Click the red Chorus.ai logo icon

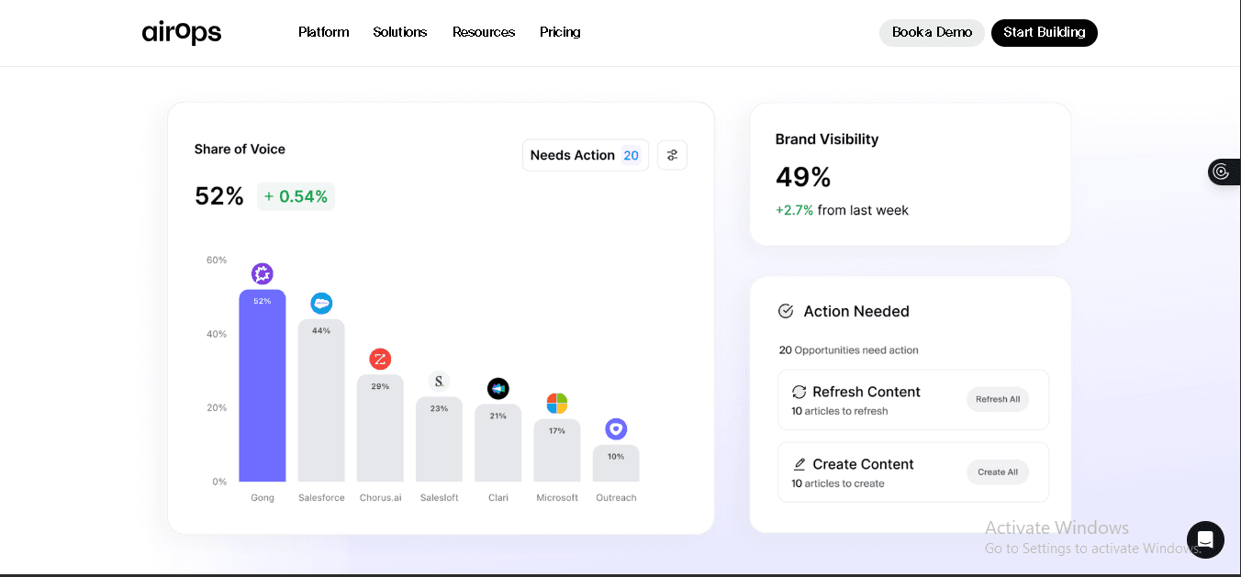(x=380, y=359)
